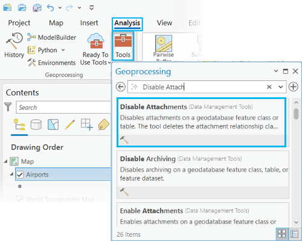
Task: Select List By Labeling tag icon
Action: coord(103,125)
